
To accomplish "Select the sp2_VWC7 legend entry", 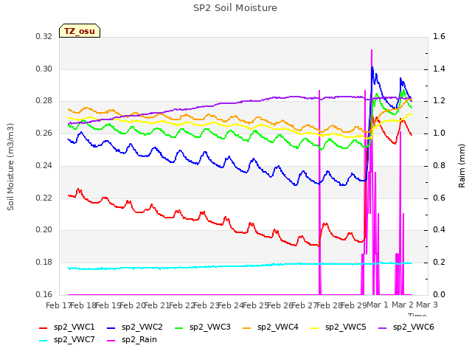I will point(67,340).
